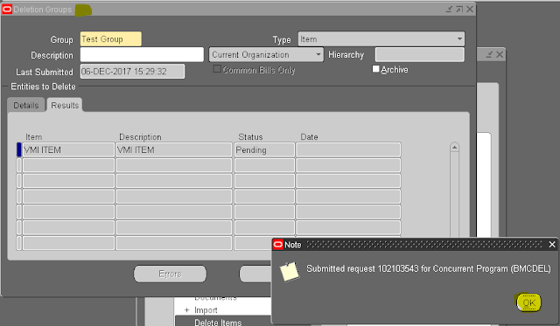
Task: Close the background window behind Deletion Groups
Action: [x=500, y=54]
